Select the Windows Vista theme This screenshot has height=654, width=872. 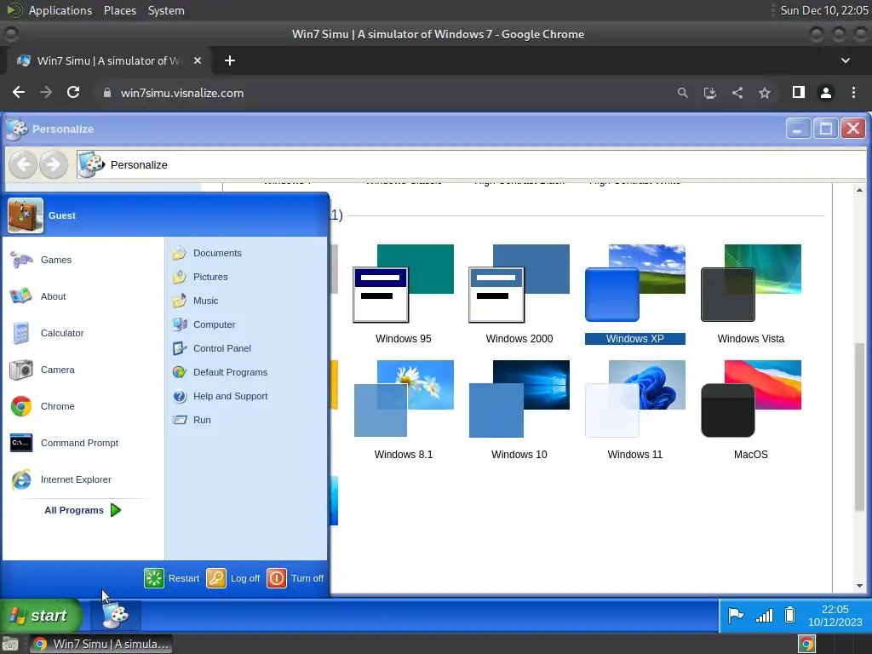click(750, 295)
